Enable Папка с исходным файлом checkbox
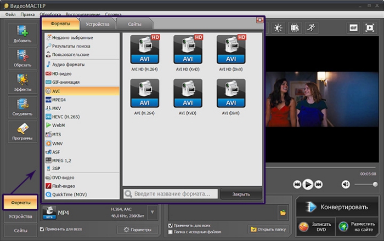The height and width of the screenshot is (241, 384). [171, 232]
